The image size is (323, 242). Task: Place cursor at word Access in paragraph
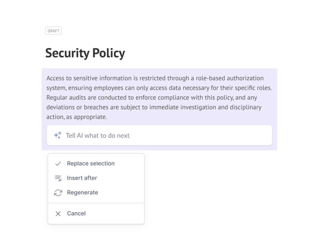click(x=54, y=78)
